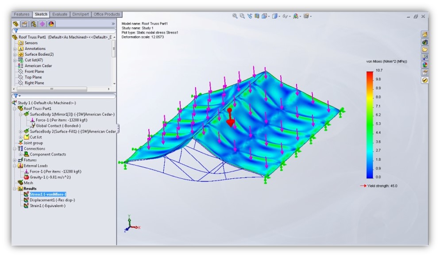Open the ConfigurationManager tab icon
Viewport: 440px width, 257px height.
33,24
